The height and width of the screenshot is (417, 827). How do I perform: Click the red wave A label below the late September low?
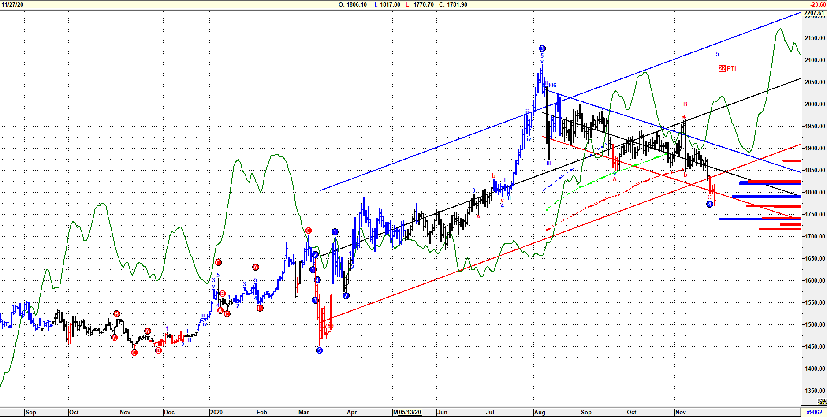615,179
